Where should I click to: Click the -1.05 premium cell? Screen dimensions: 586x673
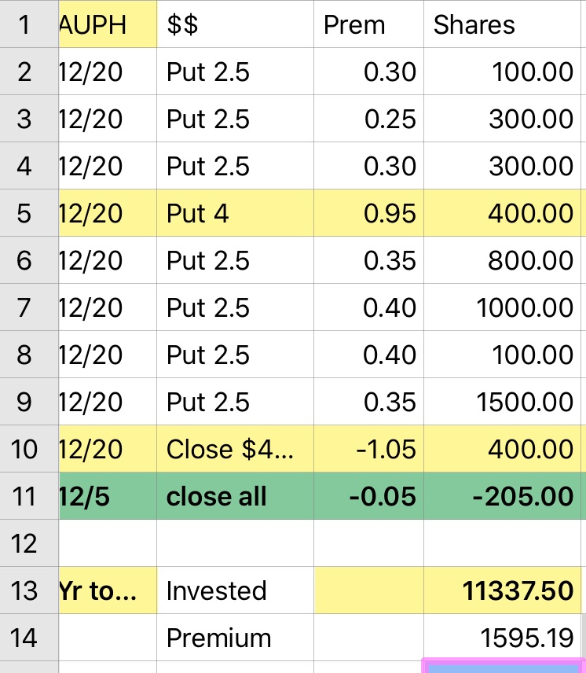click(x=368, y=449)
